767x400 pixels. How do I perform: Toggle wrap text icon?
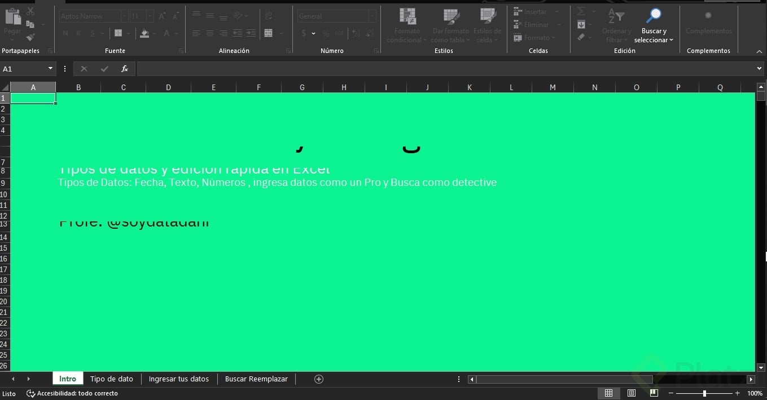[269, 15]
